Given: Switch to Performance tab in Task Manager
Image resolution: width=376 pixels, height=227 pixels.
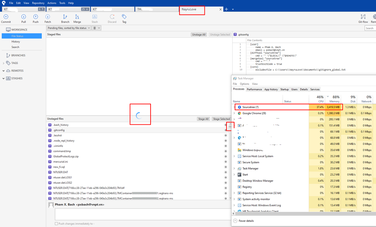Looking at the screenshot, I should [254, 89].
